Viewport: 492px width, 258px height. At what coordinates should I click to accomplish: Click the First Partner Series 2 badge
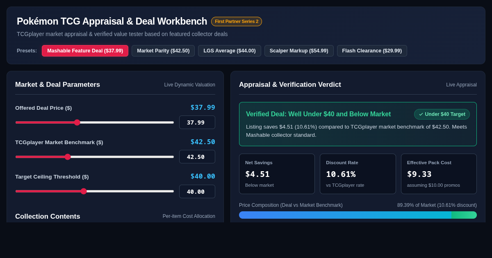point(237,21)
